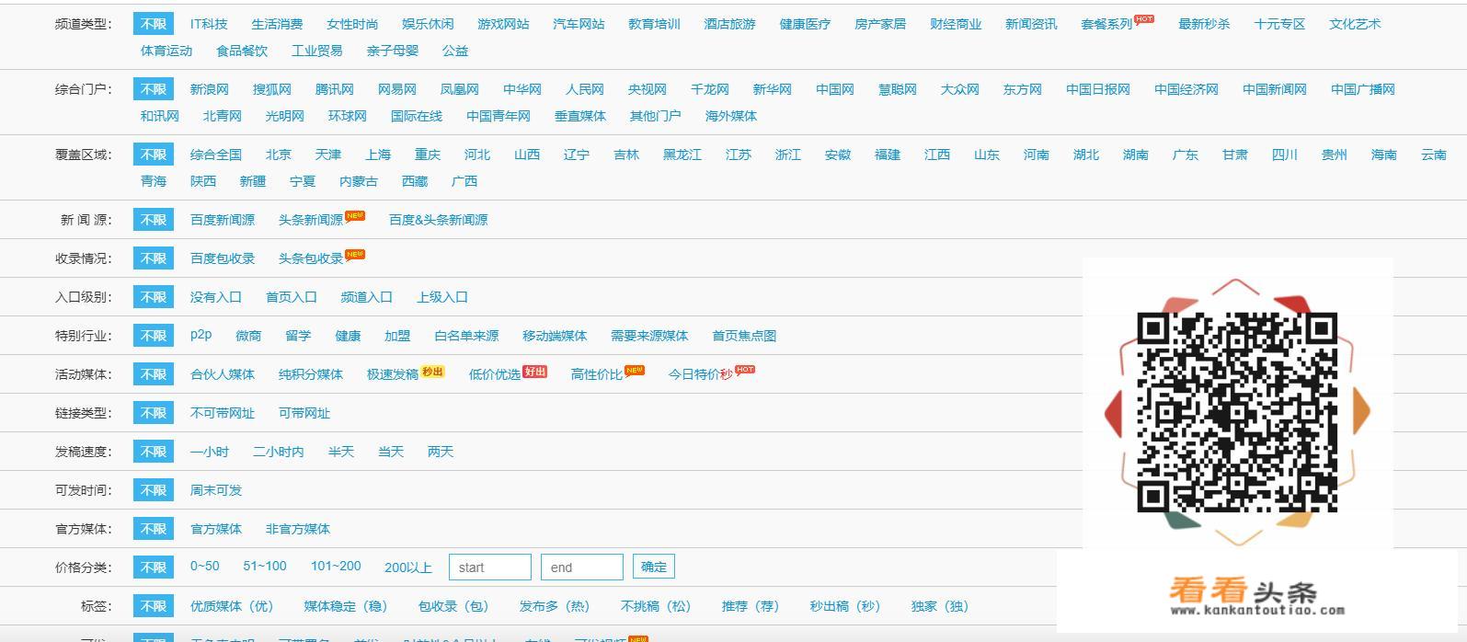Screen dimensions: 1467x642
Task: Select 两天 publishing speed
Action: (441, 452)
